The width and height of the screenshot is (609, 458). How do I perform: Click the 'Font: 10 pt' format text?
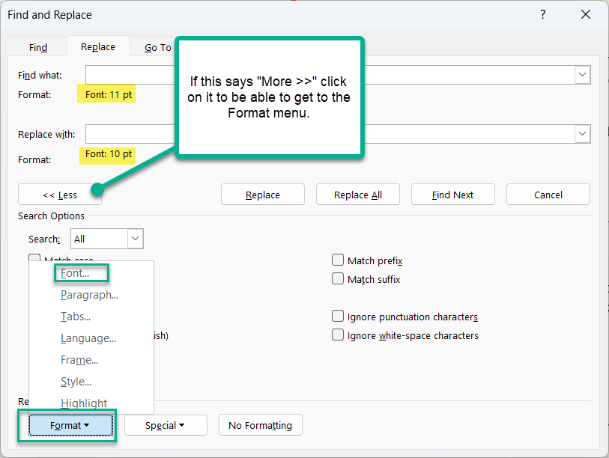point(109,154)
